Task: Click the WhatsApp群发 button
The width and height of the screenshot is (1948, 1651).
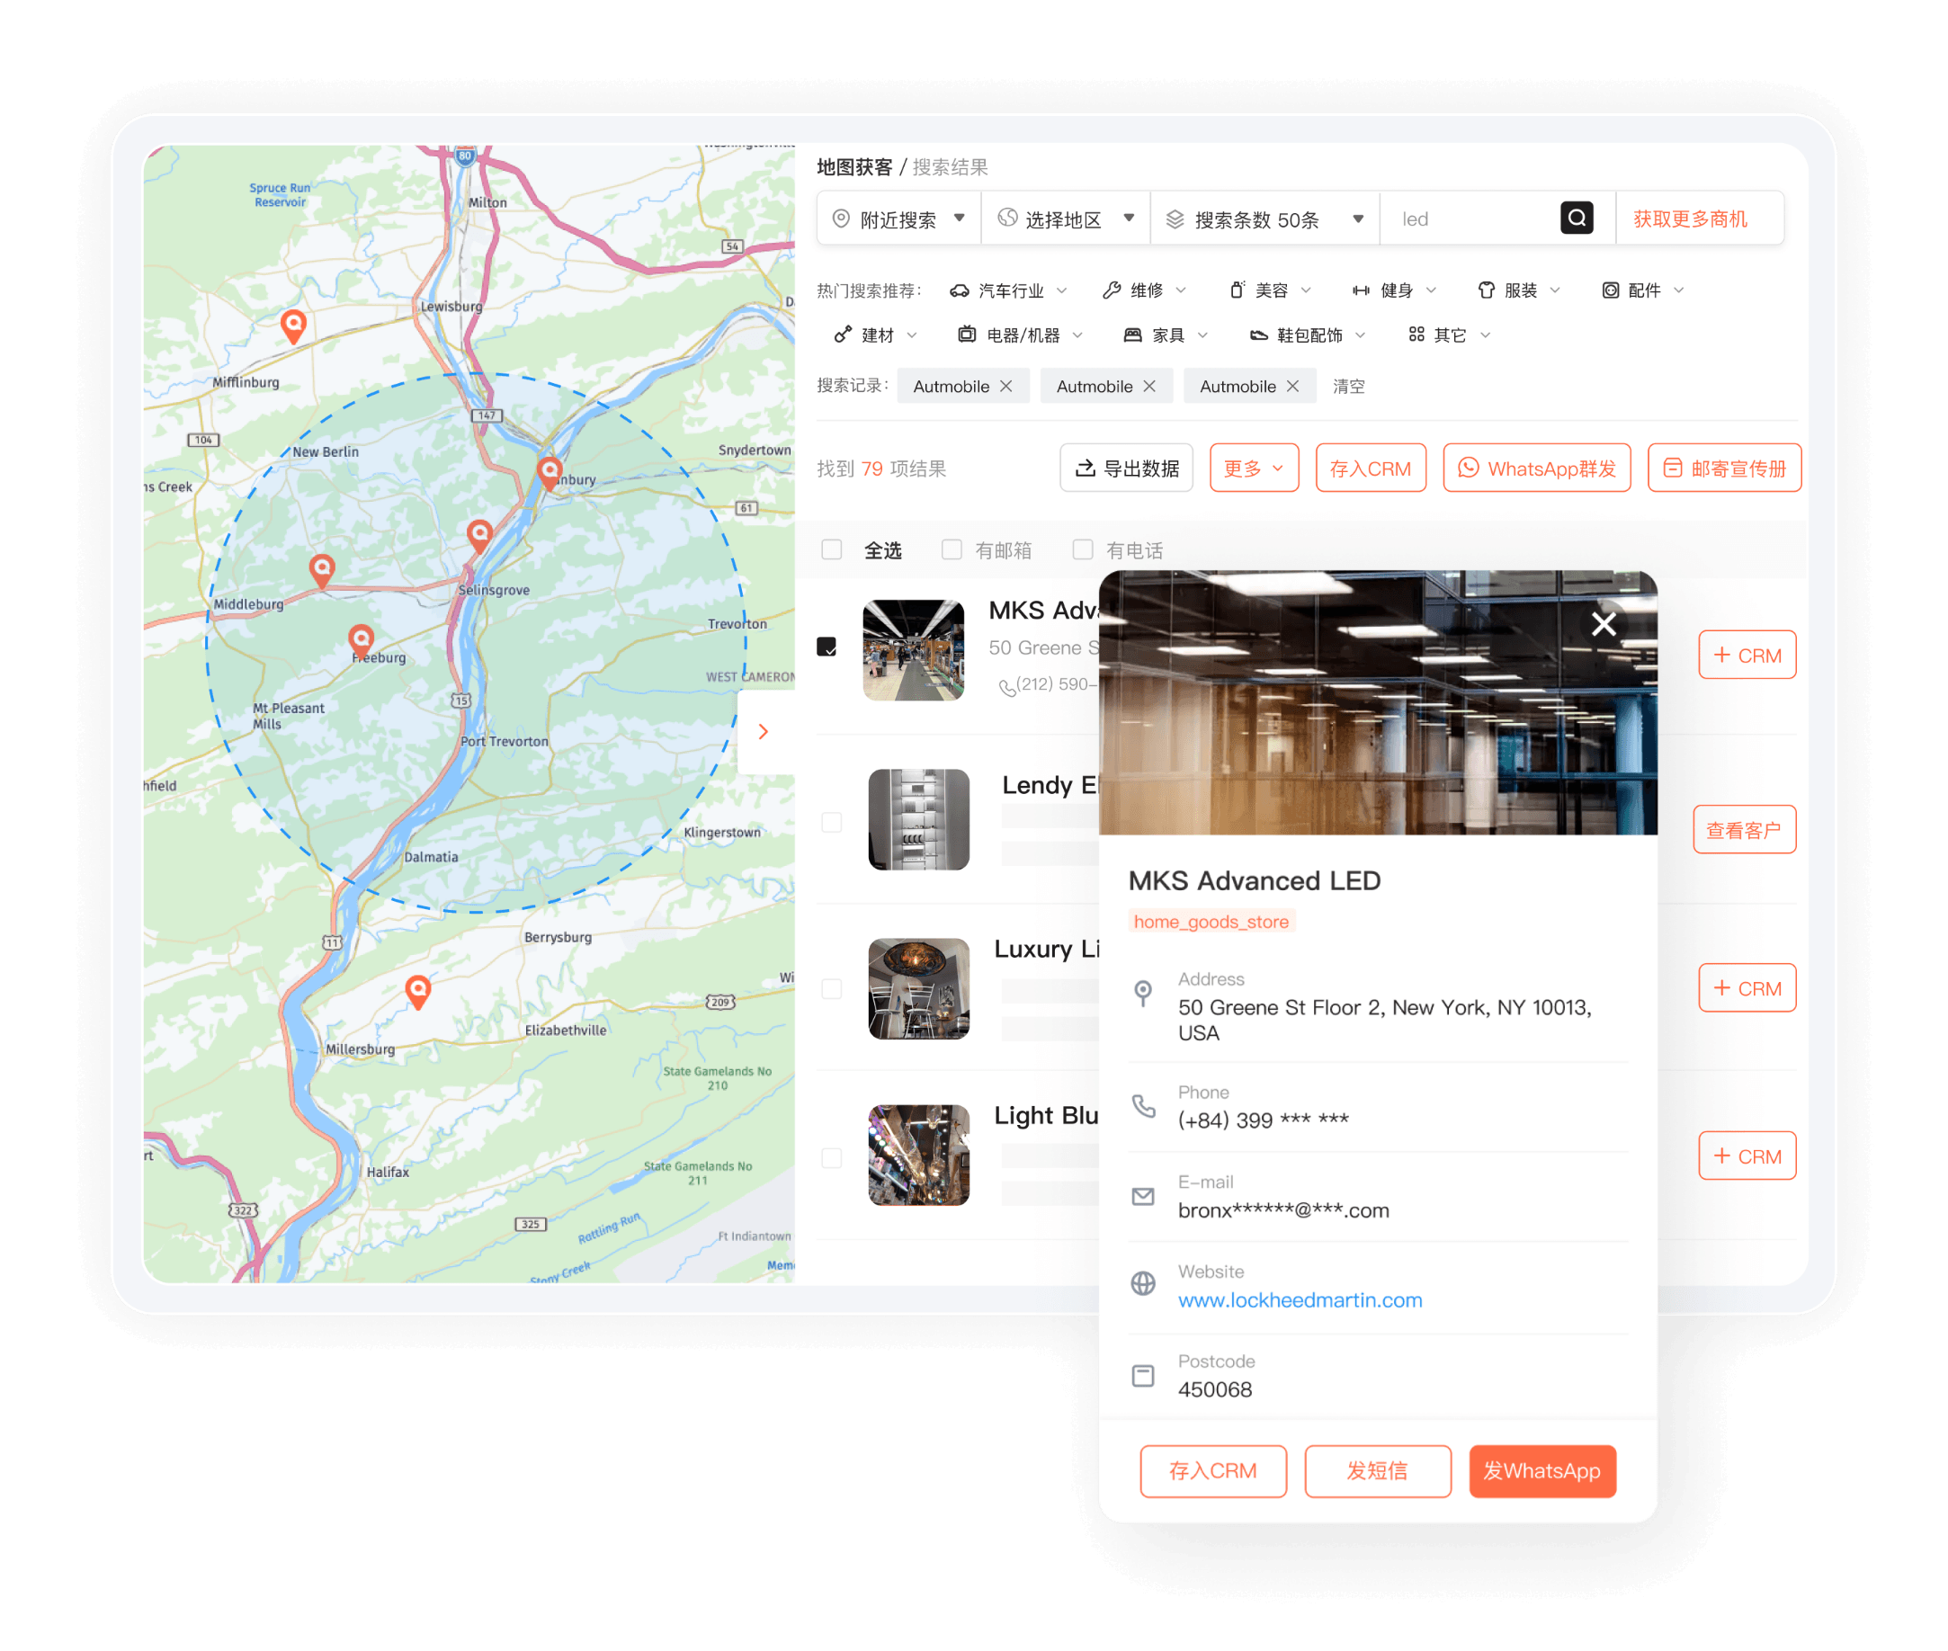Action: tap(1537, 468)
